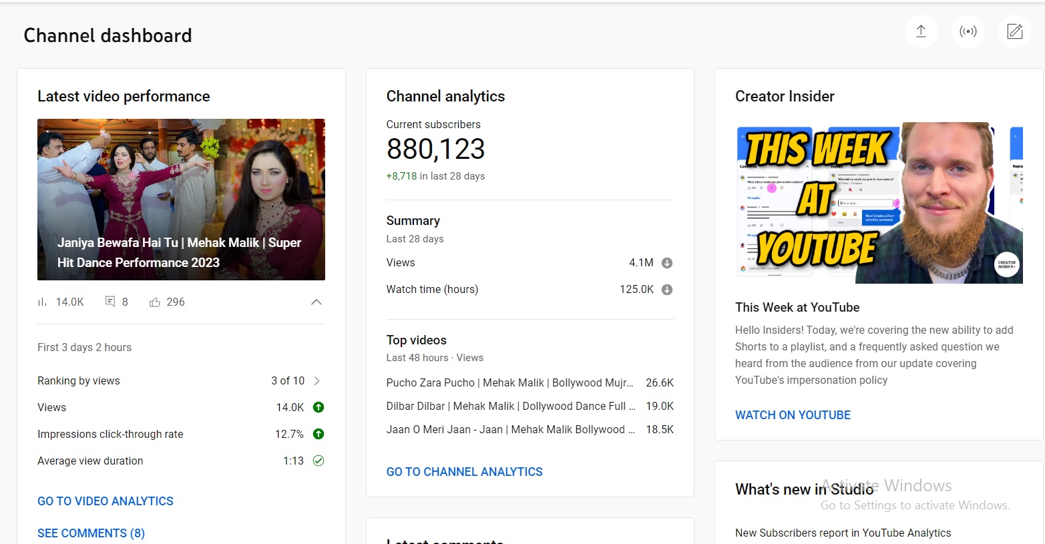
Task: Open SEE COMMENTS (8) link
Action: coord(91,533)
